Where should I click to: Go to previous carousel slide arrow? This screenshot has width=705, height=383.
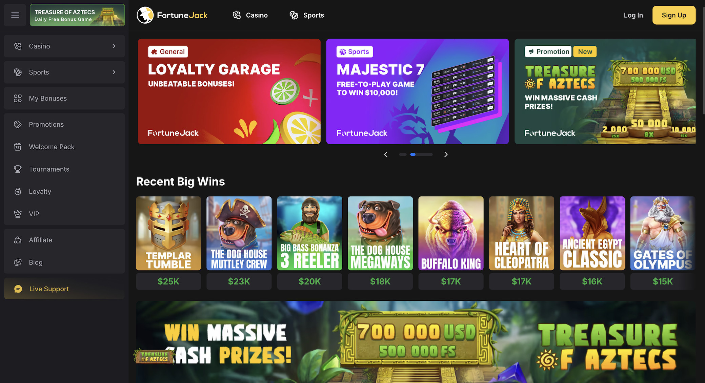coord(386,154)
